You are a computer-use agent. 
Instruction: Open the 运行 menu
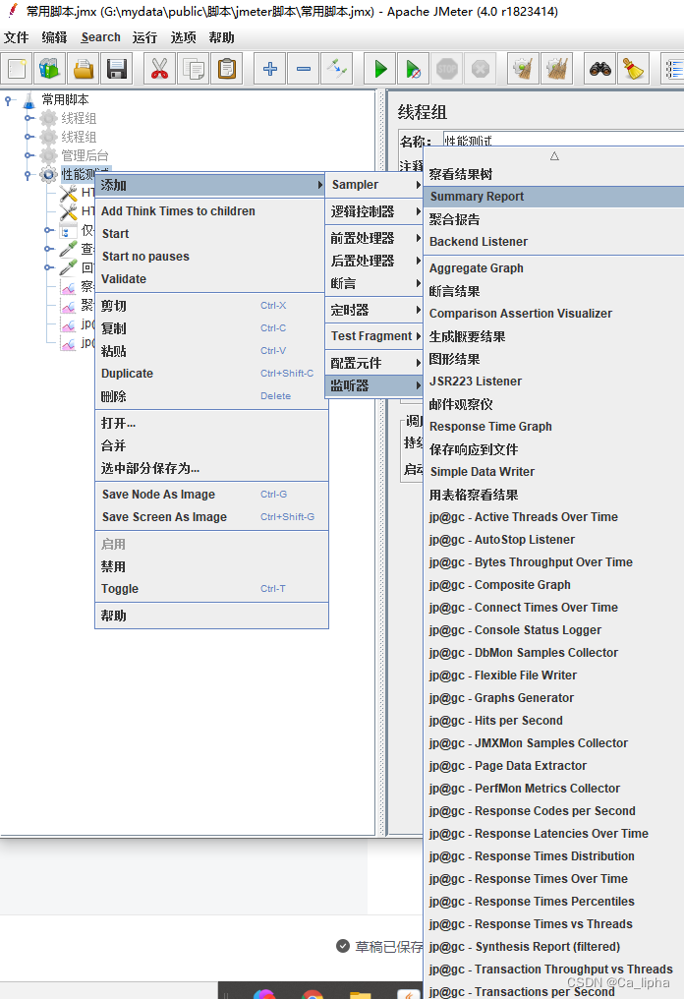tap(144, 37)
